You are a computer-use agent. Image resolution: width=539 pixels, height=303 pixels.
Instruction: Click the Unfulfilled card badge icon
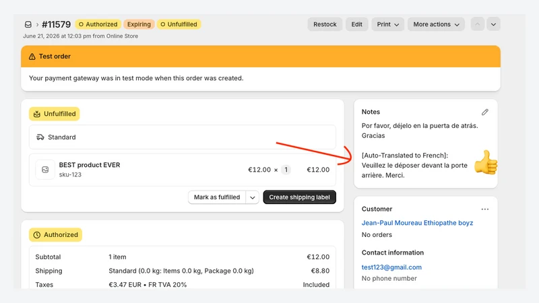point(37,114)
